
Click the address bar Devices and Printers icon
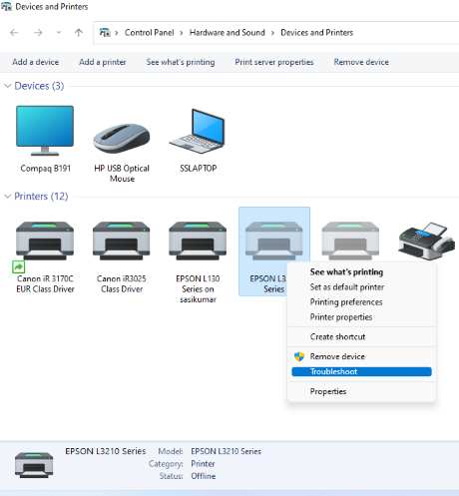click(x=105, y=33)
